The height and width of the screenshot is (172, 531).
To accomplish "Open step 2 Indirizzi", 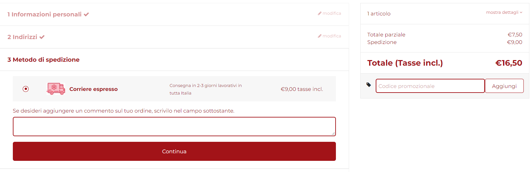I will 22,37.
